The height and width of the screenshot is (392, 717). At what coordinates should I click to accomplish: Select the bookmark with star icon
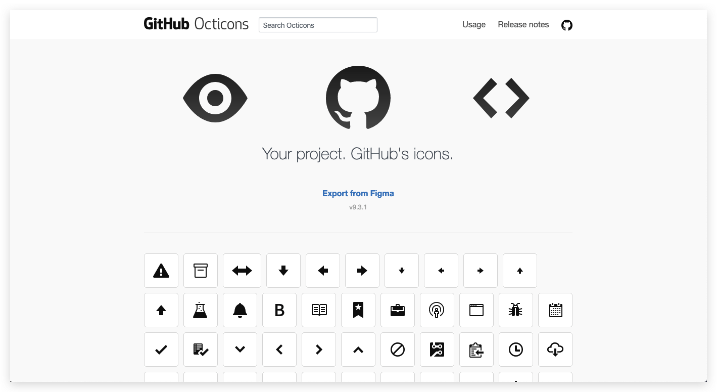(358, 310)
